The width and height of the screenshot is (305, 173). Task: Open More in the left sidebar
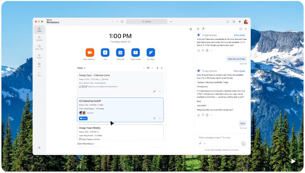(x=39, y=74)
